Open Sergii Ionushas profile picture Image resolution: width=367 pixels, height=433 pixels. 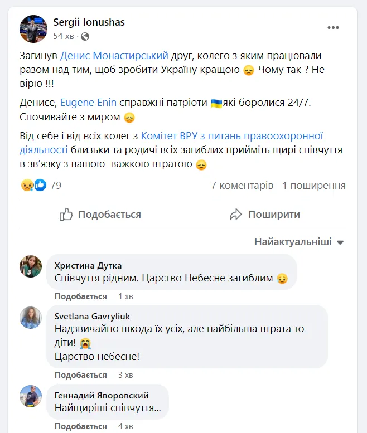(x=33, y=28)
